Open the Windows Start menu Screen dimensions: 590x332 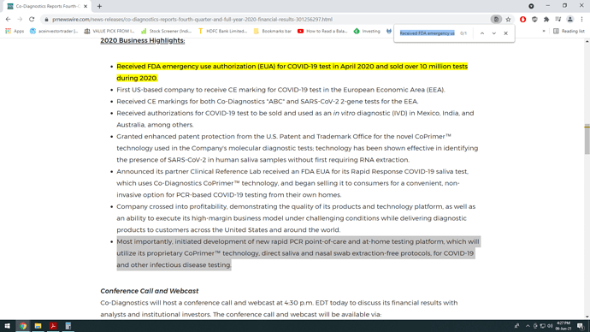point(7,326)
